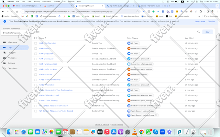Bookmark page with the star icon
Screen dimensions: 220x137
point(137,12)
